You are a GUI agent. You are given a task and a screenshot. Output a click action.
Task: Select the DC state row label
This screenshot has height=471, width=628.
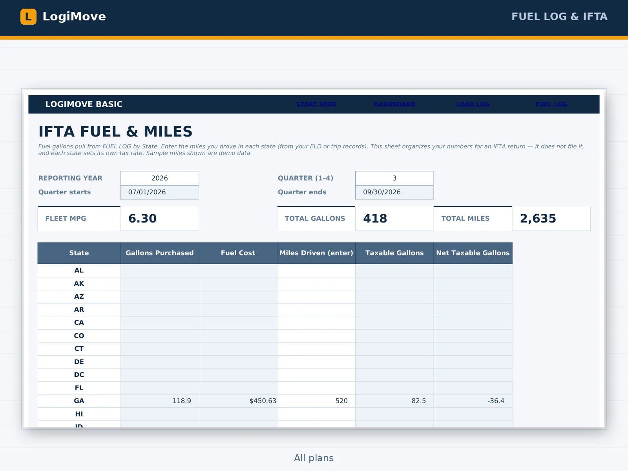tap(79, 375)
